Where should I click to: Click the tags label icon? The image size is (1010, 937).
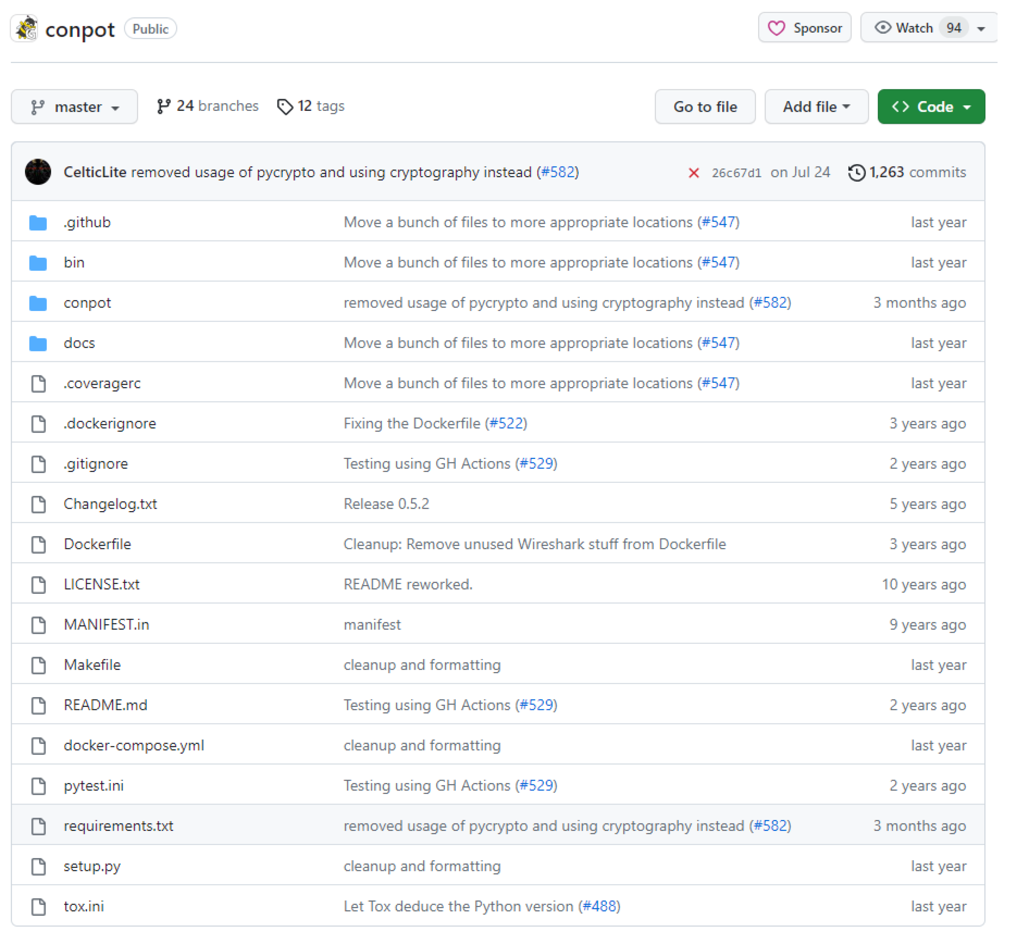click(x=285, y=106)
